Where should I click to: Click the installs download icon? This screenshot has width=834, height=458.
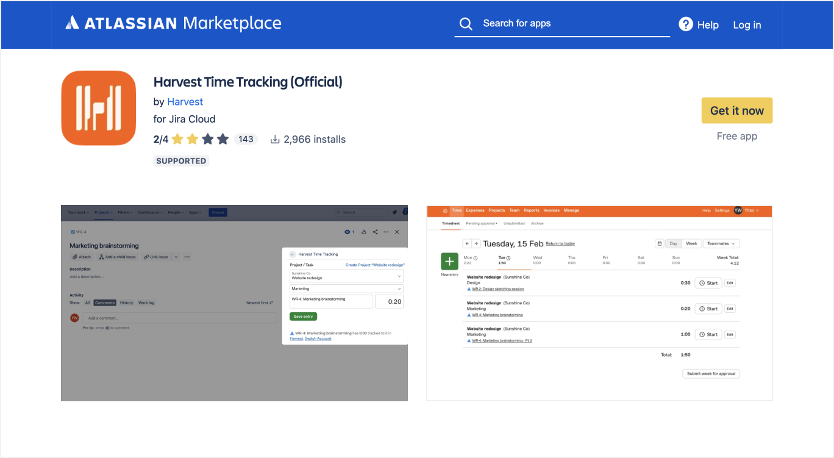coord(275,140)
